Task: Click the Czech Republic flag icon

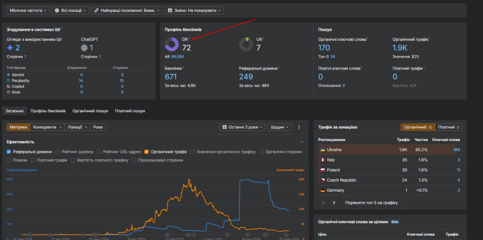Action: click(x=323, y=180)
